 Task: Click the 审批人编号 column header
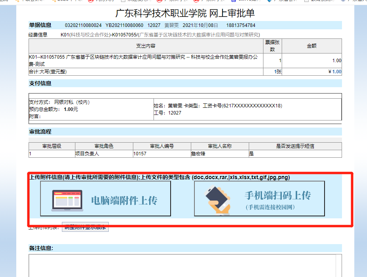point(162,146)
